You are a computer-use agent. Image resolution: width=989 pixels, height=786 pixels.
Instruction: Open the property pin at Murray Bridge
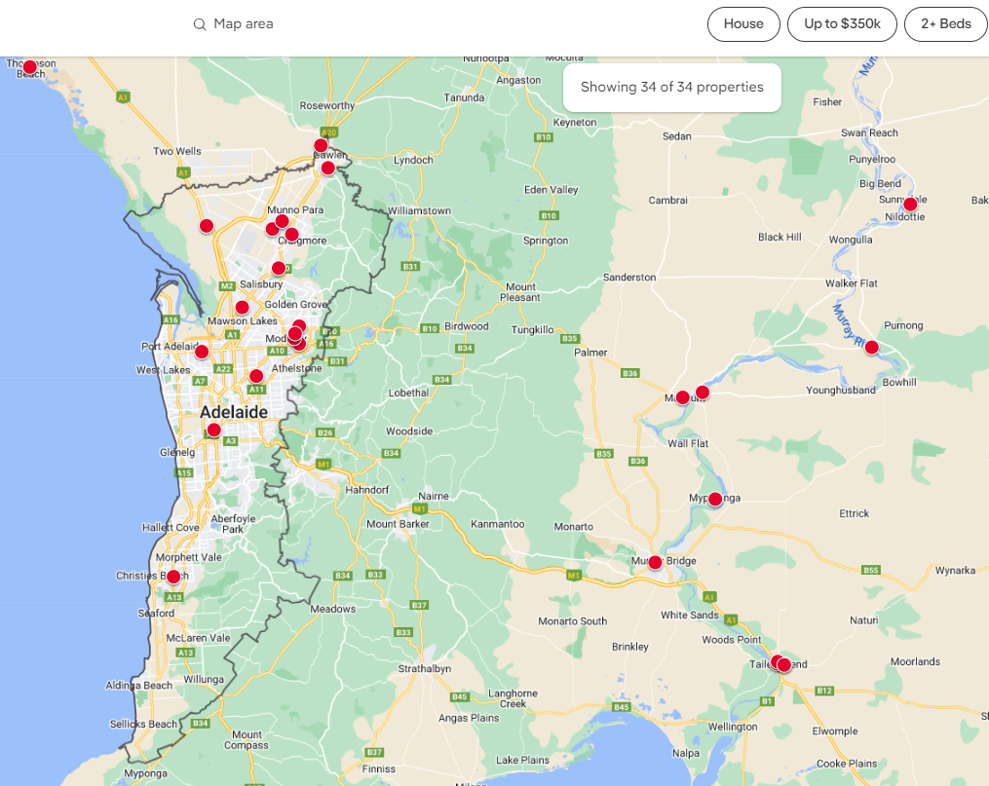(655, 562)
